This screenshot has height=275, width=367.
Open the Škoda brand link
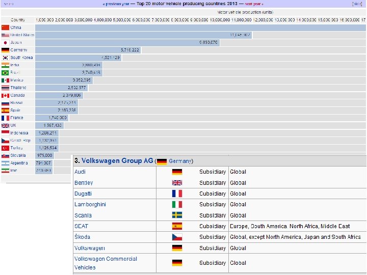click(x=82, y=237)
